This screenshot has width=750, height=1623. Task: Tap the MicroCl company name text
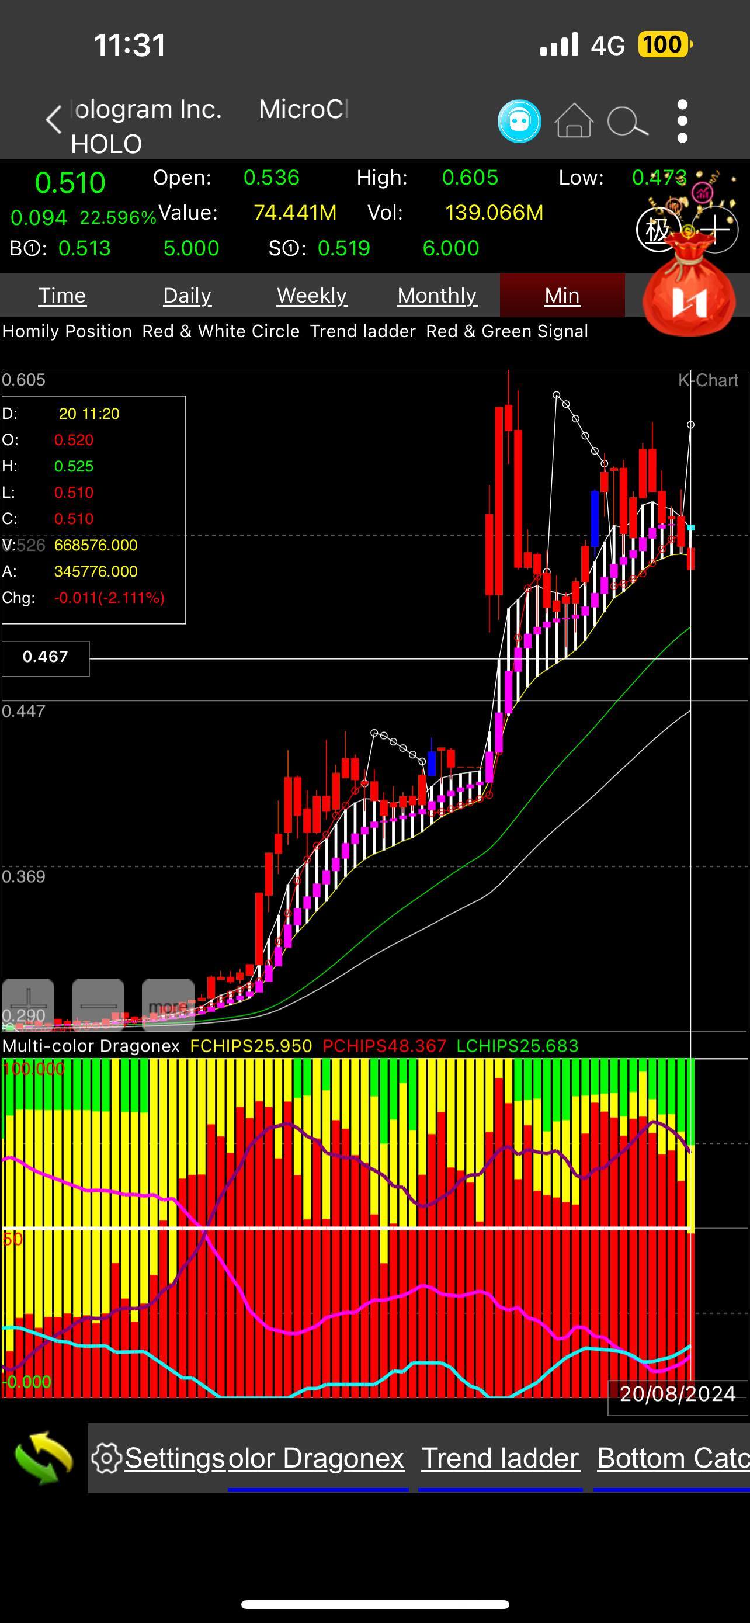pyautogui.click(x=304, y=110)
